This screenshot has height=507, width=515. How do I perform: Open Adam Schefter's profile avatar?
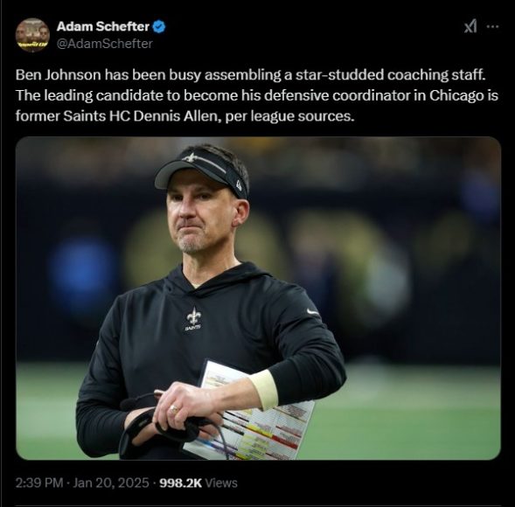32,35
